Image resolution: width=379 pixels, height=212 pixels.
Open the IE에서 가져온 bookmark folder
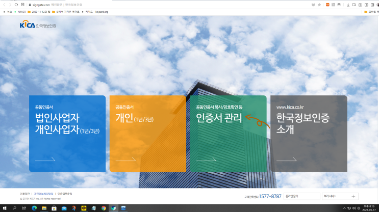[x=66, y=12]
